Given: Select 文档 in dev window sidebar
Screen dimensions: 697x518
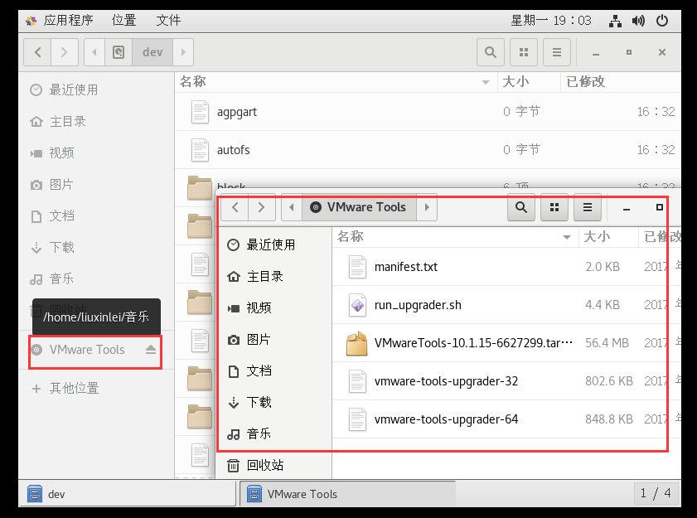Looking at the screenshot, I should click(96, 216).
